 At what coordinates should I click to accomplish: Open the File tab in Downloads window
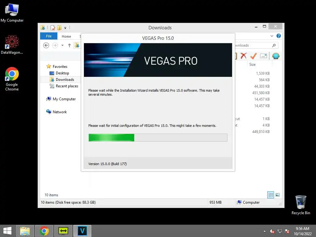pyautogui.click(x=48, y=36)
